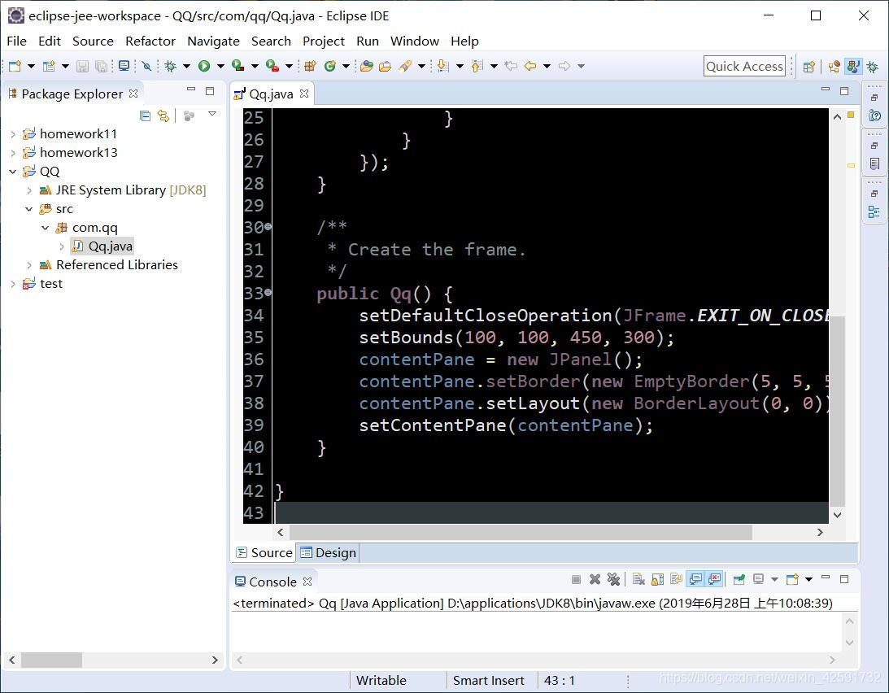Toggle Show Console on standard output
This screenshot has height=693, width=889.
695,580
